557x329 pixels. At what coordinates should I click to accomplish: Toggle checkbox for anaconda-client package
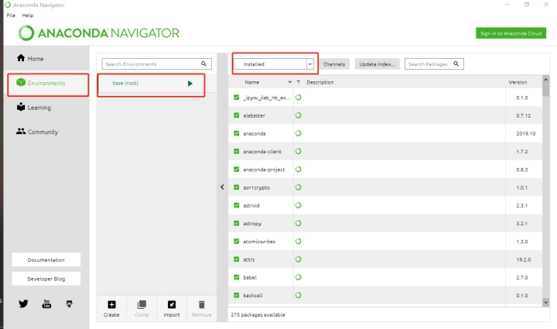(x=237, y=151)
